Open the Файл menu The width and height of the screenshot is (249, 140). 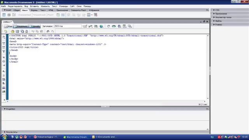(4, 6)
